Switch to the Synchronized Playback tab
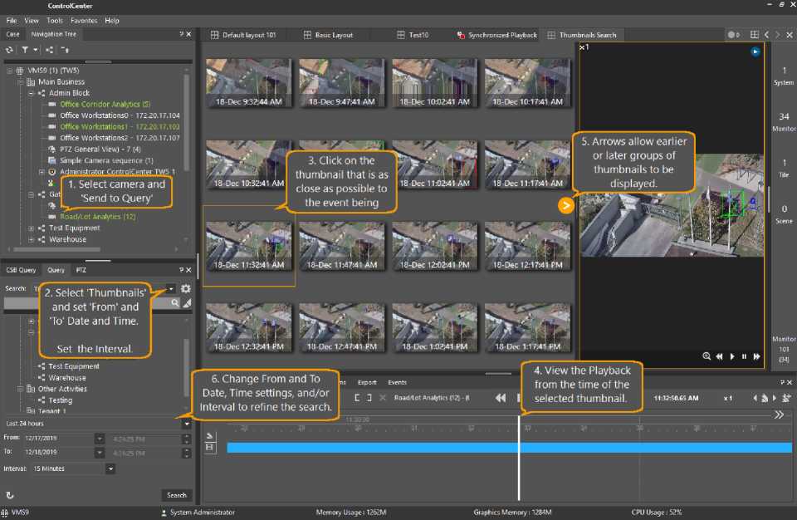This screenshot has width=797, height=520. click(496, 35)
